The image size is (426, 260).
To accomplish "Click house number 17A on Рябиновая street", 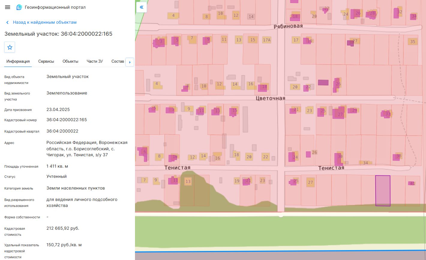I will pos(267,40).
